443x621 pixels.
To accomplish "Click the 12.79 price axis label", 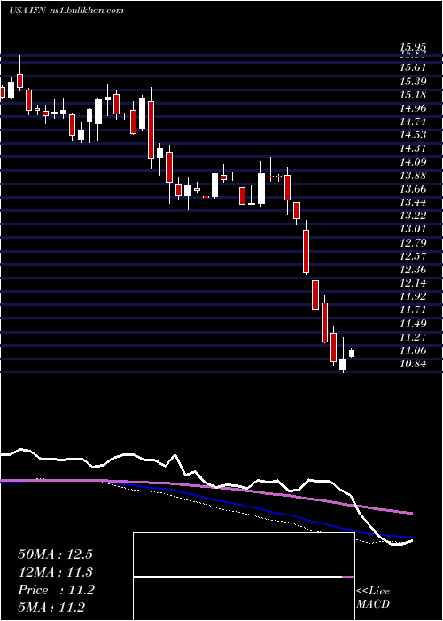I will (413, 243).
